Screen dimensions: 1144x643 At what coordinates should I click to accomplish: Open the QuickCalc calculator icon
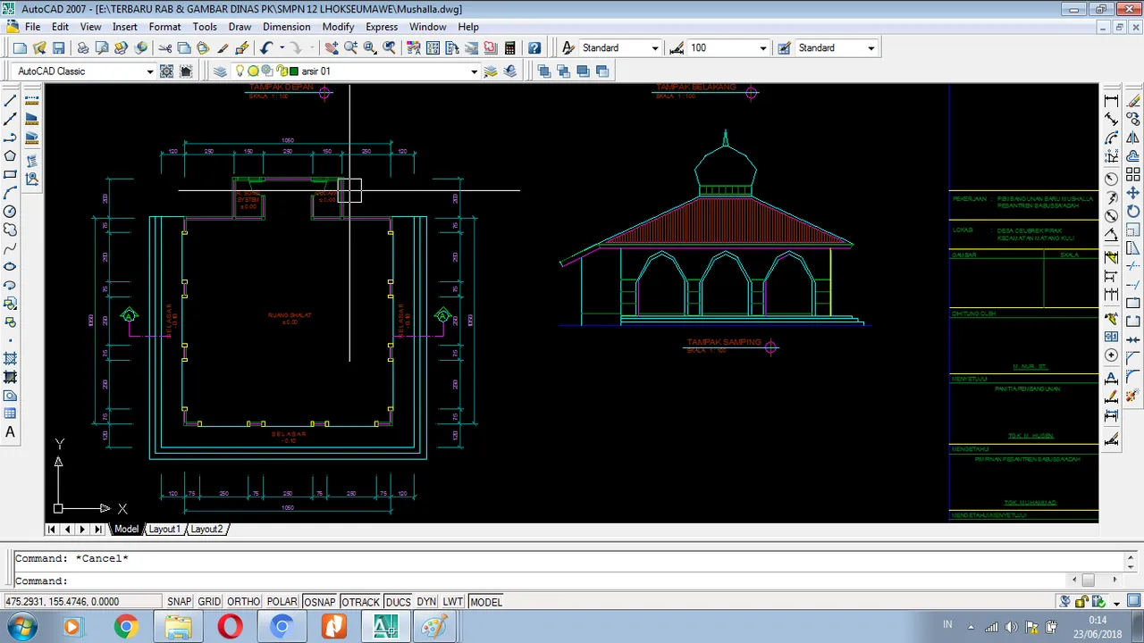point(509,48)
